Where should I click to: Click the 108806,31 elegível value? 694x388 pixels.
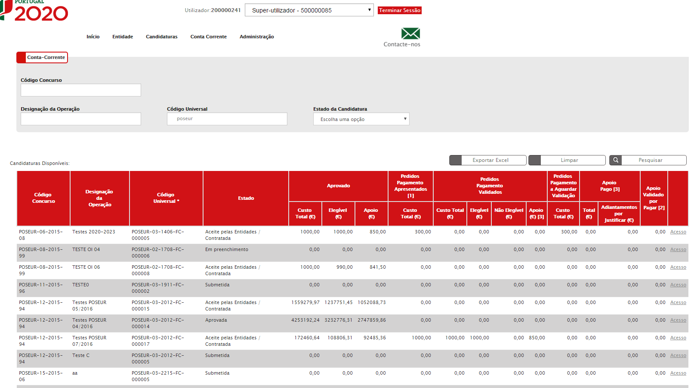coord(340,338)
